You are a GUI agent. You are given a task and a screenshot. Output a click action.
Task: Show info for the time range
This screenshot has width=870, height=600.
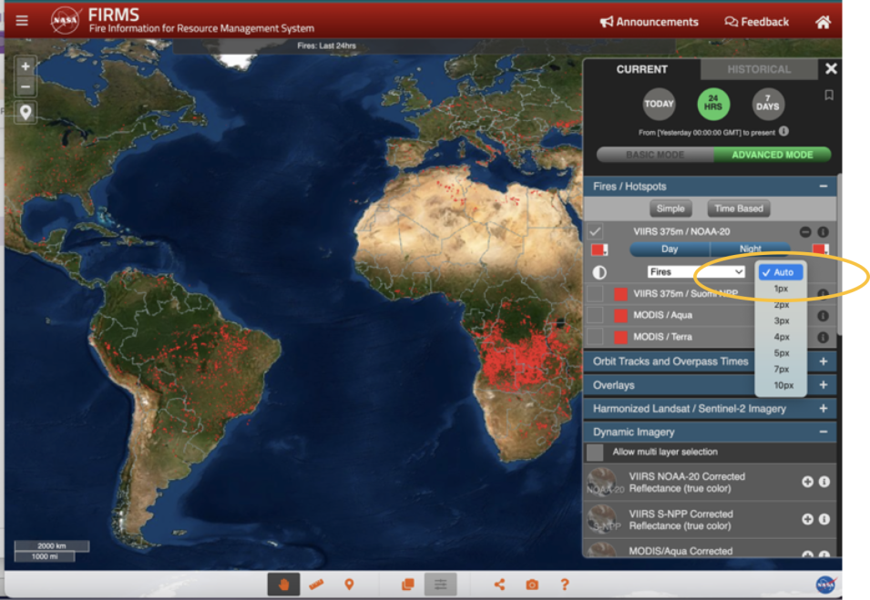[x=783, y=131]
